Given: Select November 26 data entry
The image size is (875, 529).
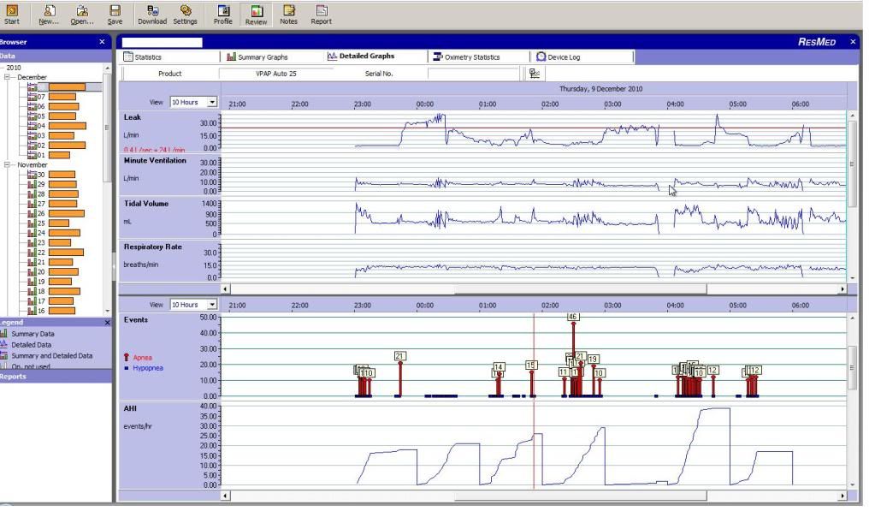Looking at the screenshot, I should [56, 213].
